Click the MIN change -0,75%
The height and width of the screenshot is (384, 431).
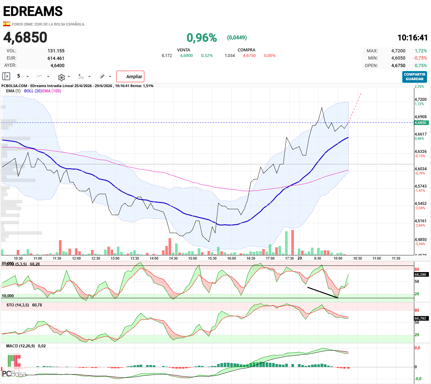(420, 58)
